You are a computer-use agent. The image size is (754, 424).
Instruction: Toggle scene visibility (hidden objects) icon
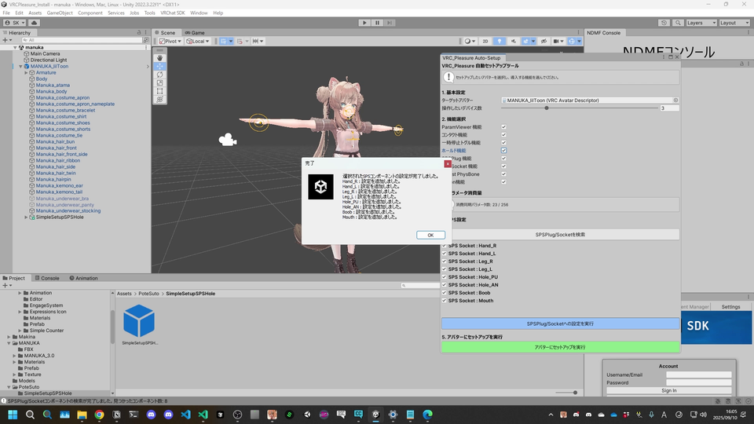coord(544,42)
